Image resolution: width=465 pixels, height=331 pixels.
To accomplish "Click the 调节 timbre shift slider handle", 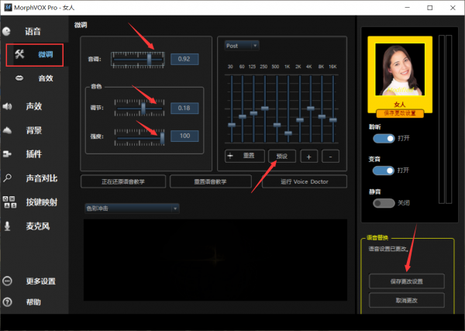I will click(143, 109).
